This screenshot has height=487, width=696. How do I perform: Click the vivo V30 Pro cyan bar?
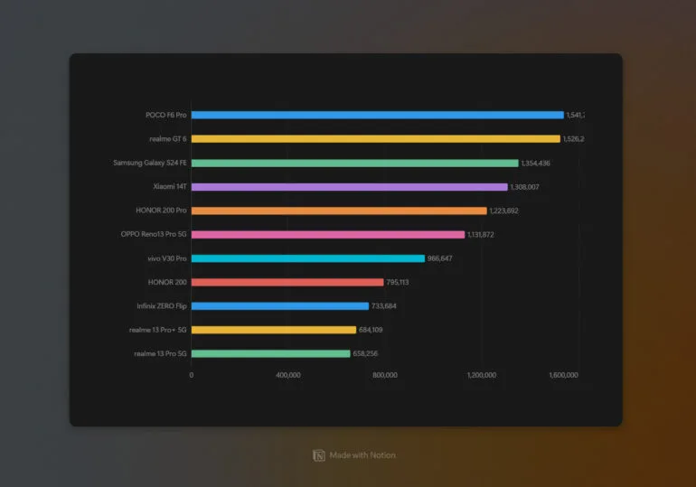click(x=308, y=258)
